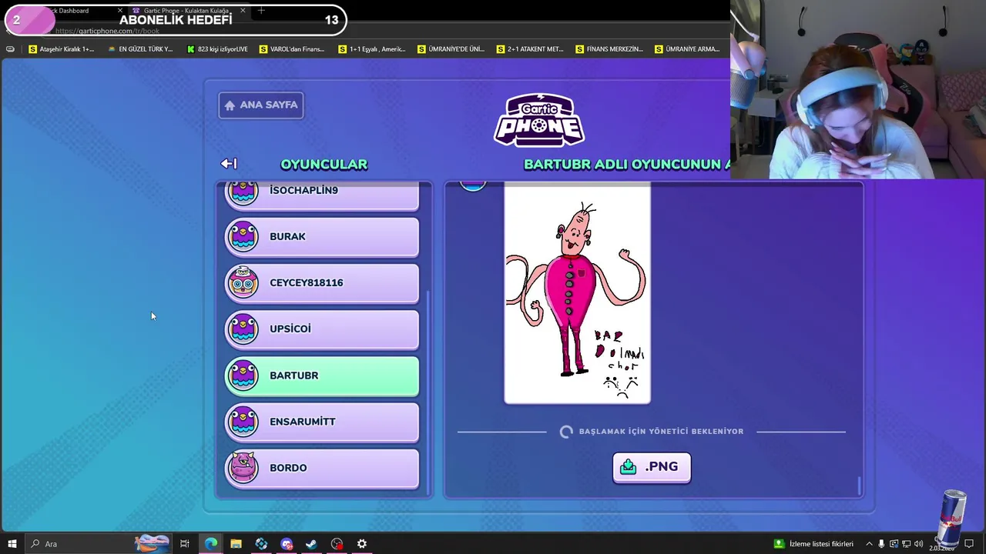
Task: Select highlighted player BARTUBR
Action: click(322, 375)
